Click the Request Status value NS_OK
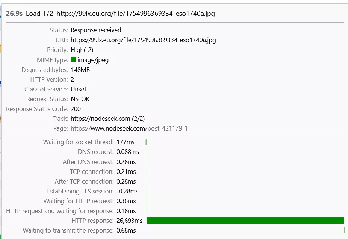Image resolution: width=348 pixels, height=239 pixels. pyautogui.click(x=80, y=99)
